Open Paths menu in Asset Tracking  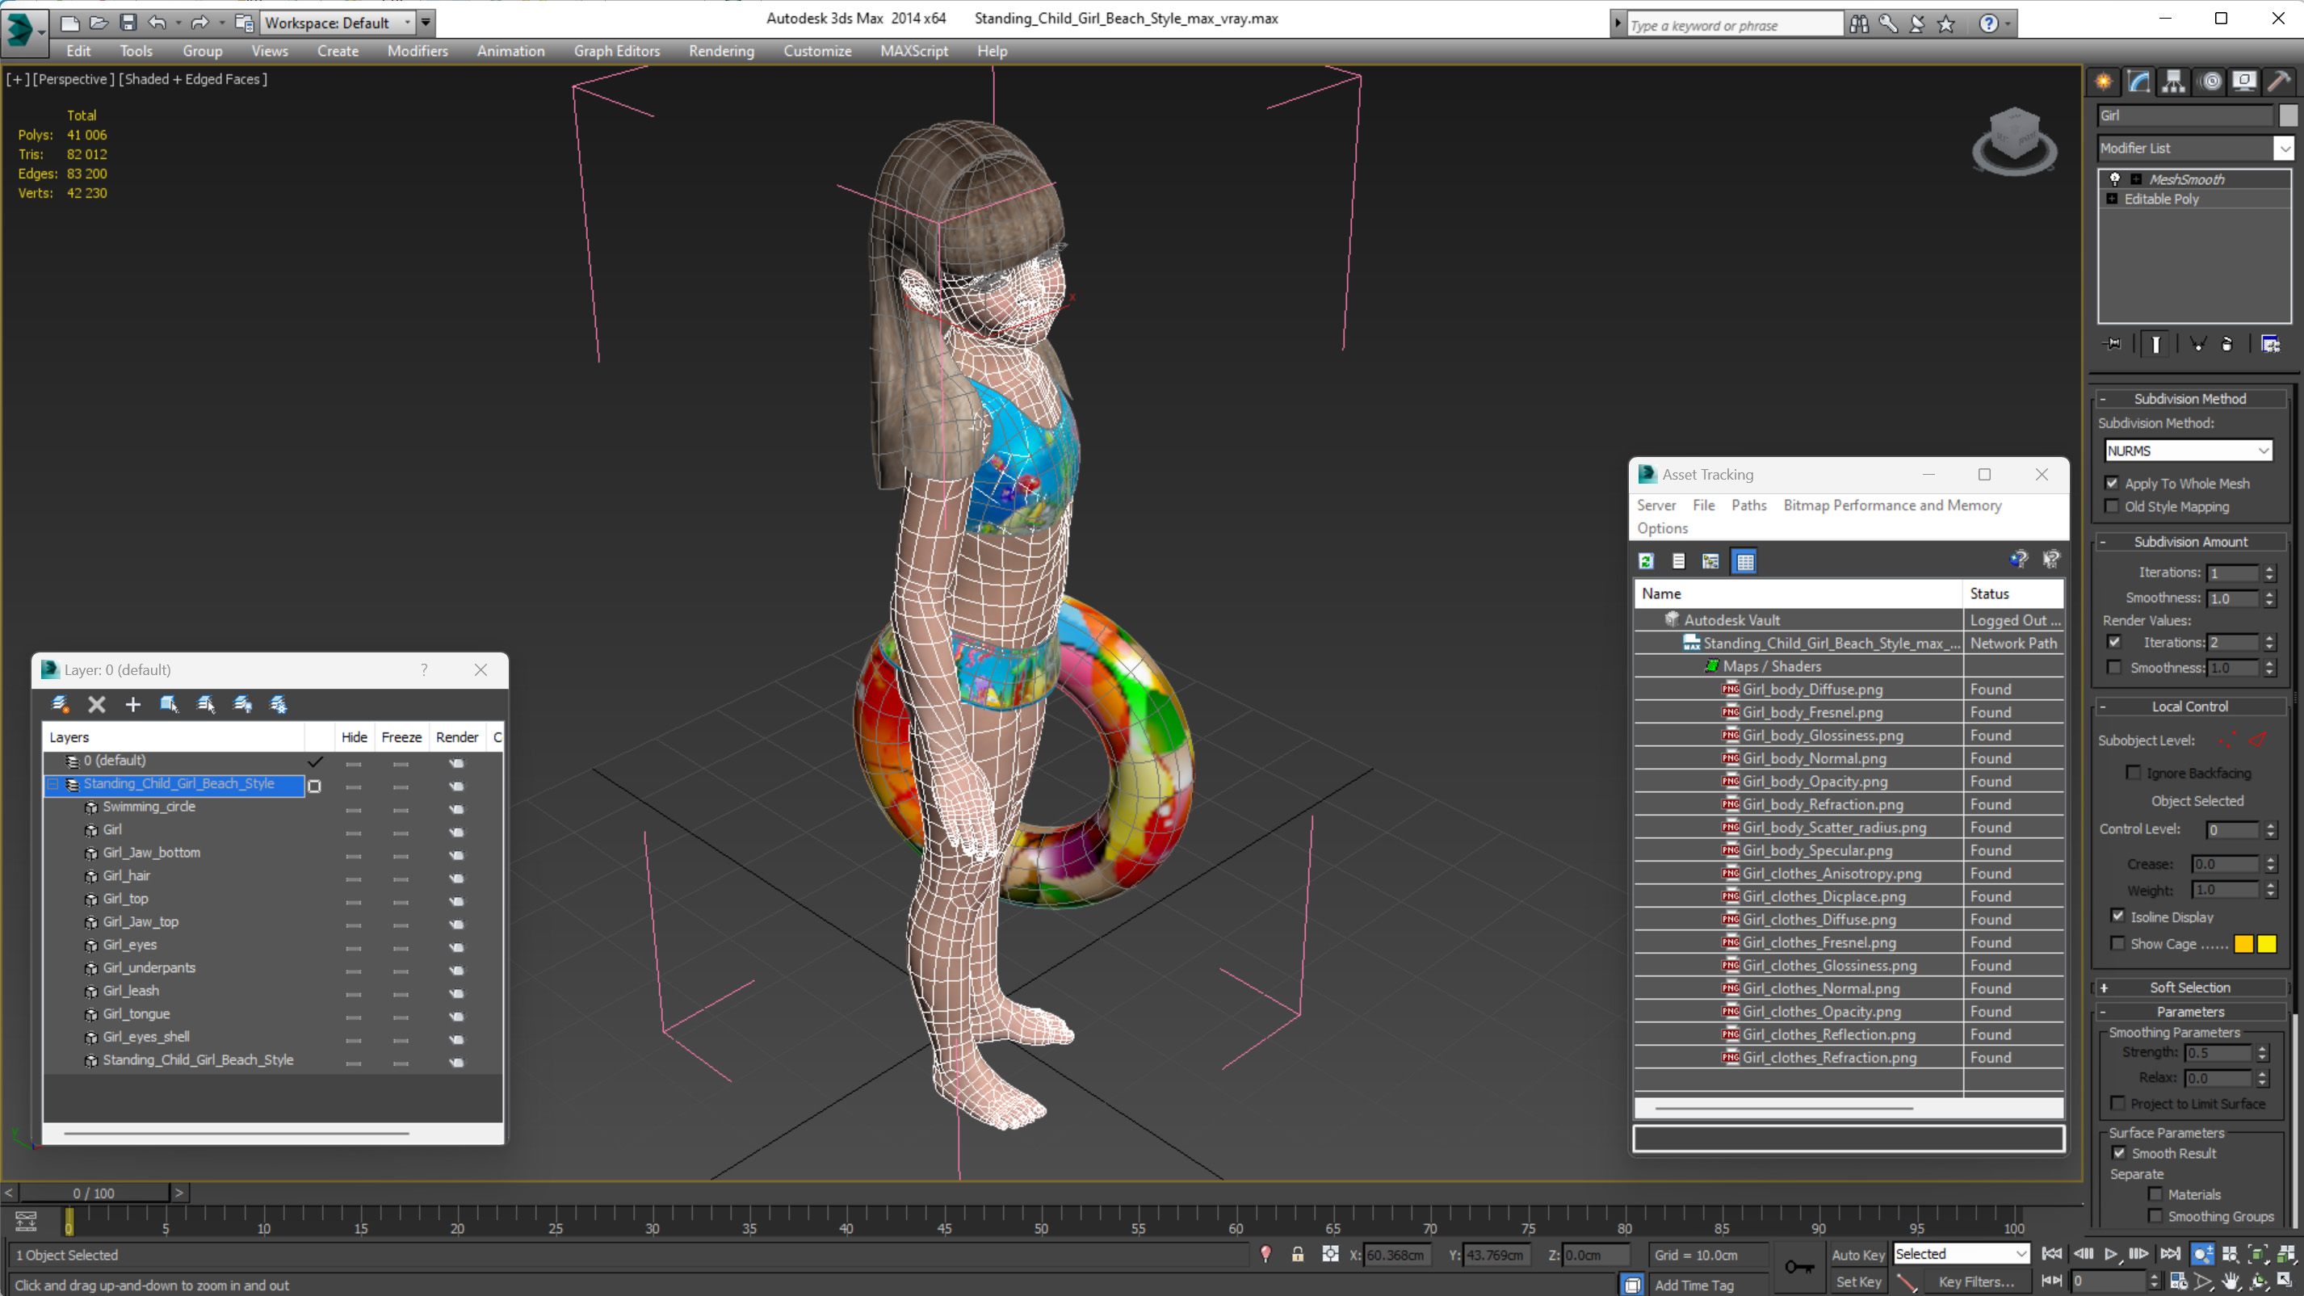[1748, 505]
